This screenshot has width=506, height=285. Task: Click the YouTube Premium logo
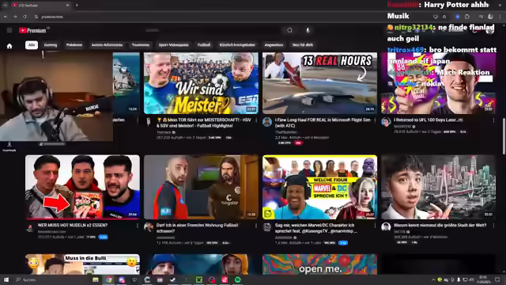pos(33,30)
